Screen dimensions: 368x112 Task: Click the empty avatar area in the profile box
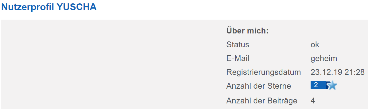pyautogui.click(x=113, y=64)
